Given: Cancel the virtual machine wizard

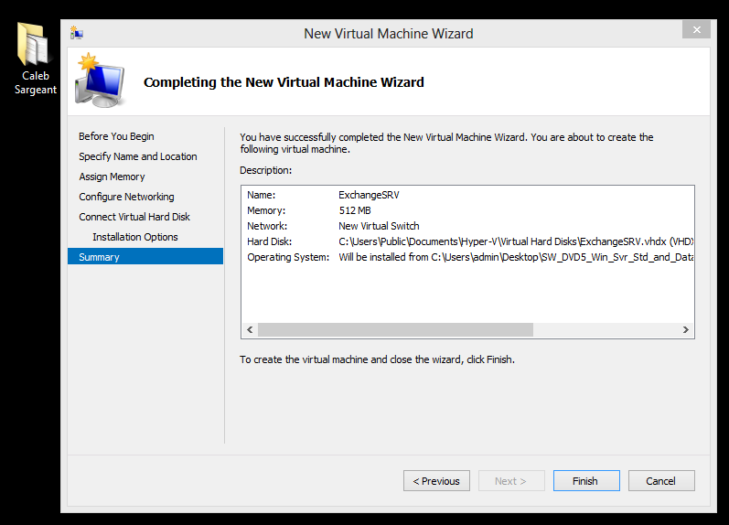Looking at the screenshot, I should point(661,481).
